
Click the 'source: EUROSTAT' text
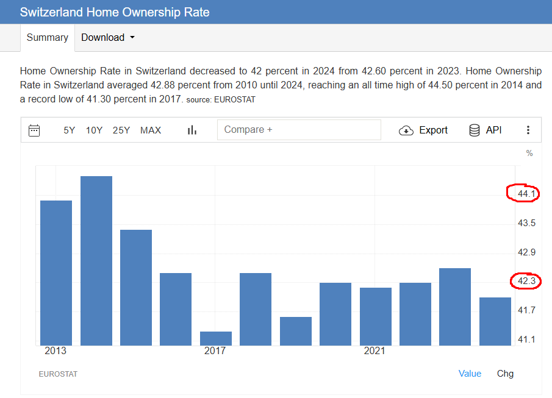[x=221, y=99]
